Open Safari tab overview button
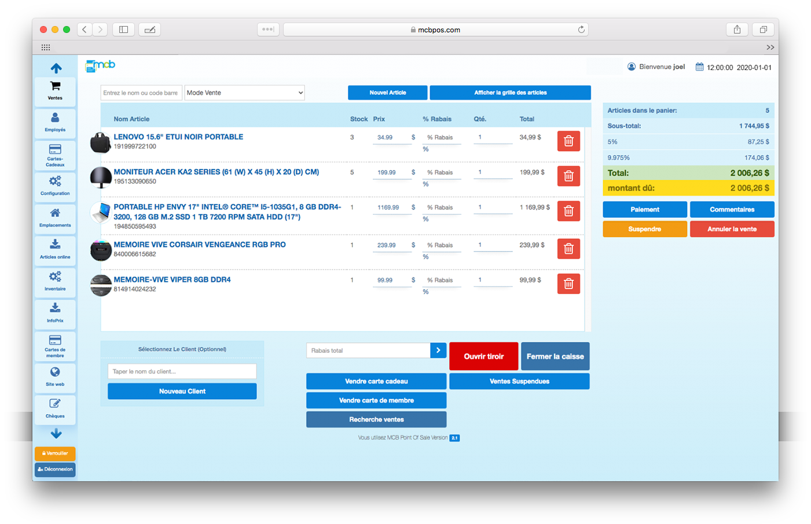This screenshot has height=524, width=811. pos(763,29)
